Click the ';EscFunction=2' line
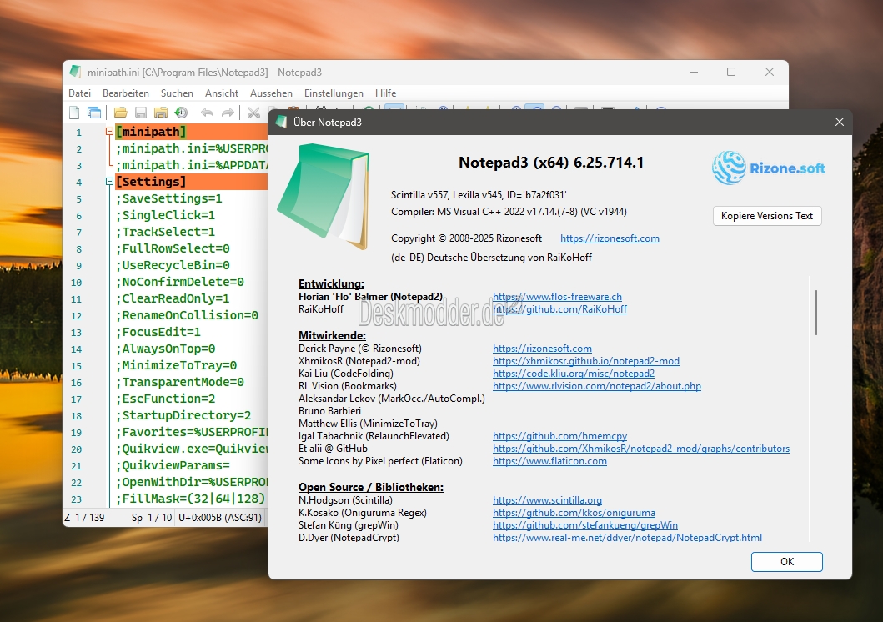Image resolution: width=883 pixels, height=622 pixels. click(166, 399)
